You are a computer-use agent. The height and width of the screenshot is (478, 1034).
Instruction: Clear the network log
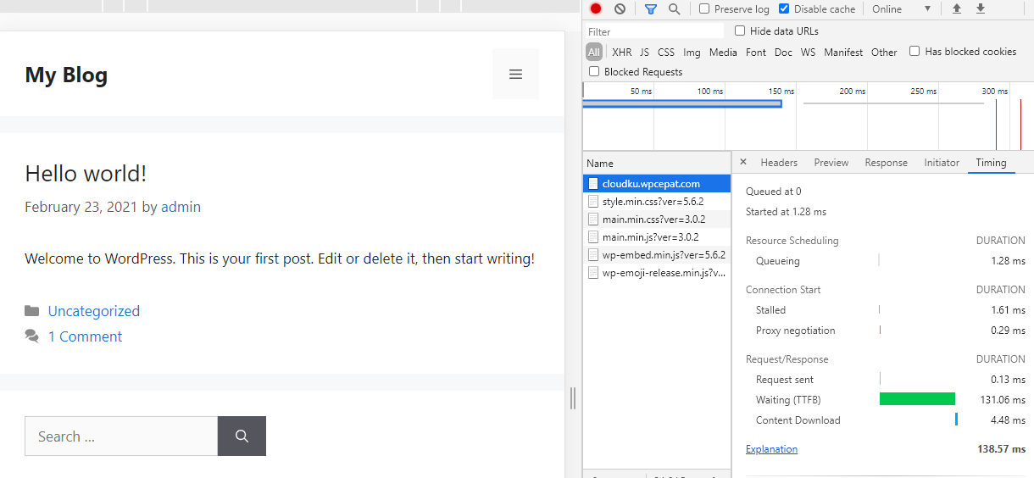(x=620, y=8)
